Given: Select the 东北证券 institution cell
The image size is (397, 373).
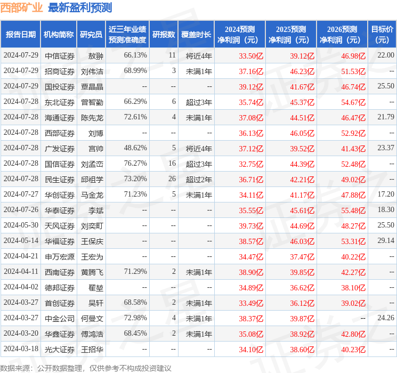Looking at the screenshot, I should [60, 102].
